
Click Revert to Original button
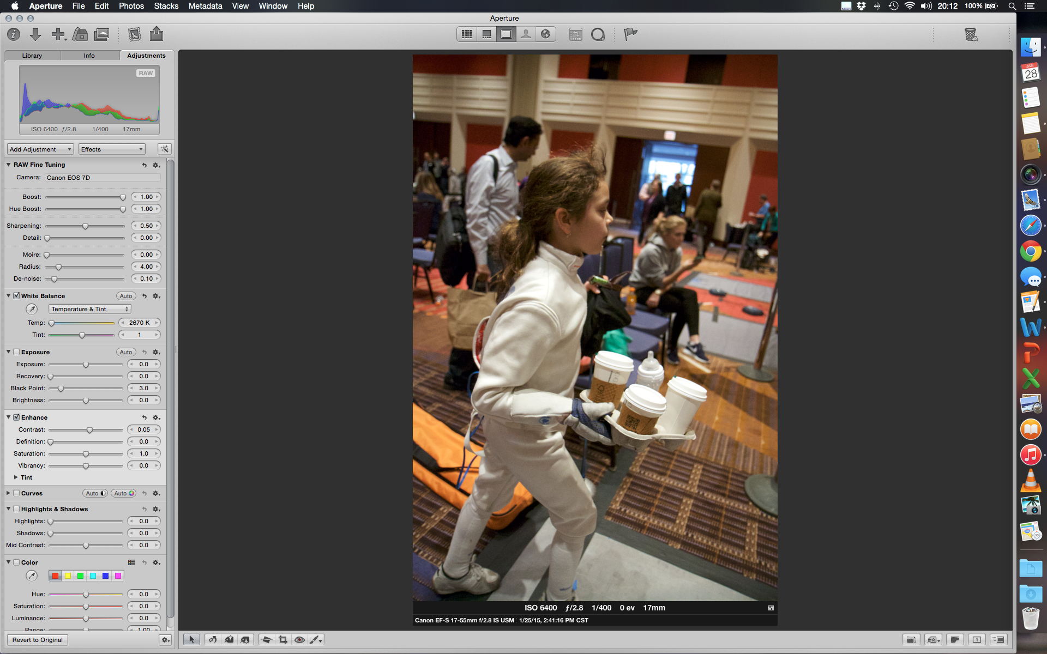(x=38, y=640)
